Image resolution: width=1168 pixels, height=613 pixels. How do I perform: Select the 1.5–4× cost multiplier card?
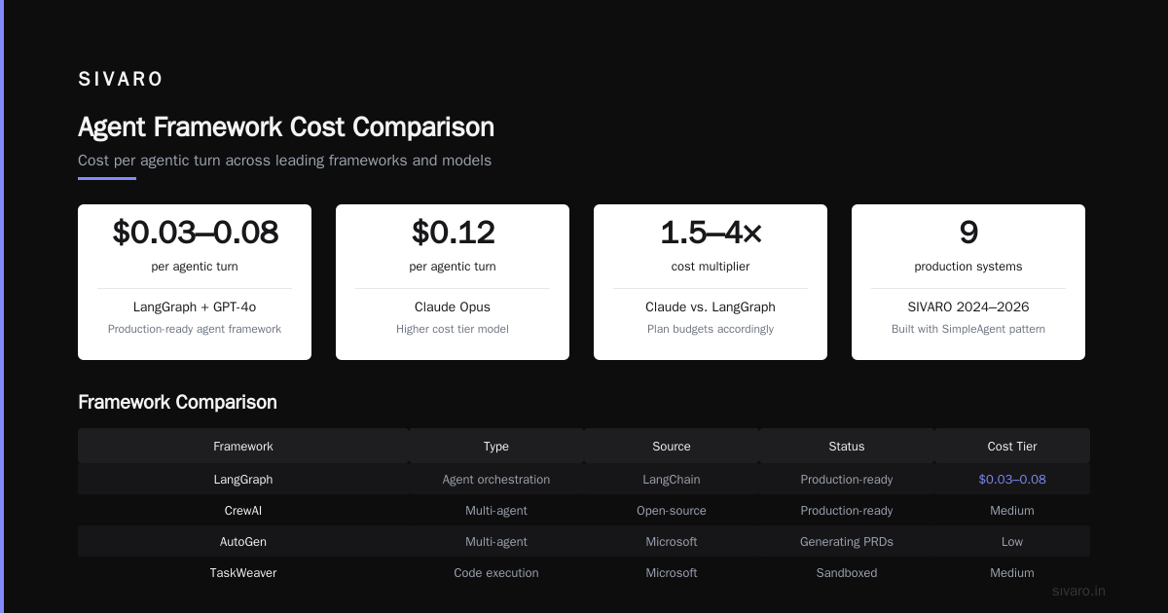[711, 282]
